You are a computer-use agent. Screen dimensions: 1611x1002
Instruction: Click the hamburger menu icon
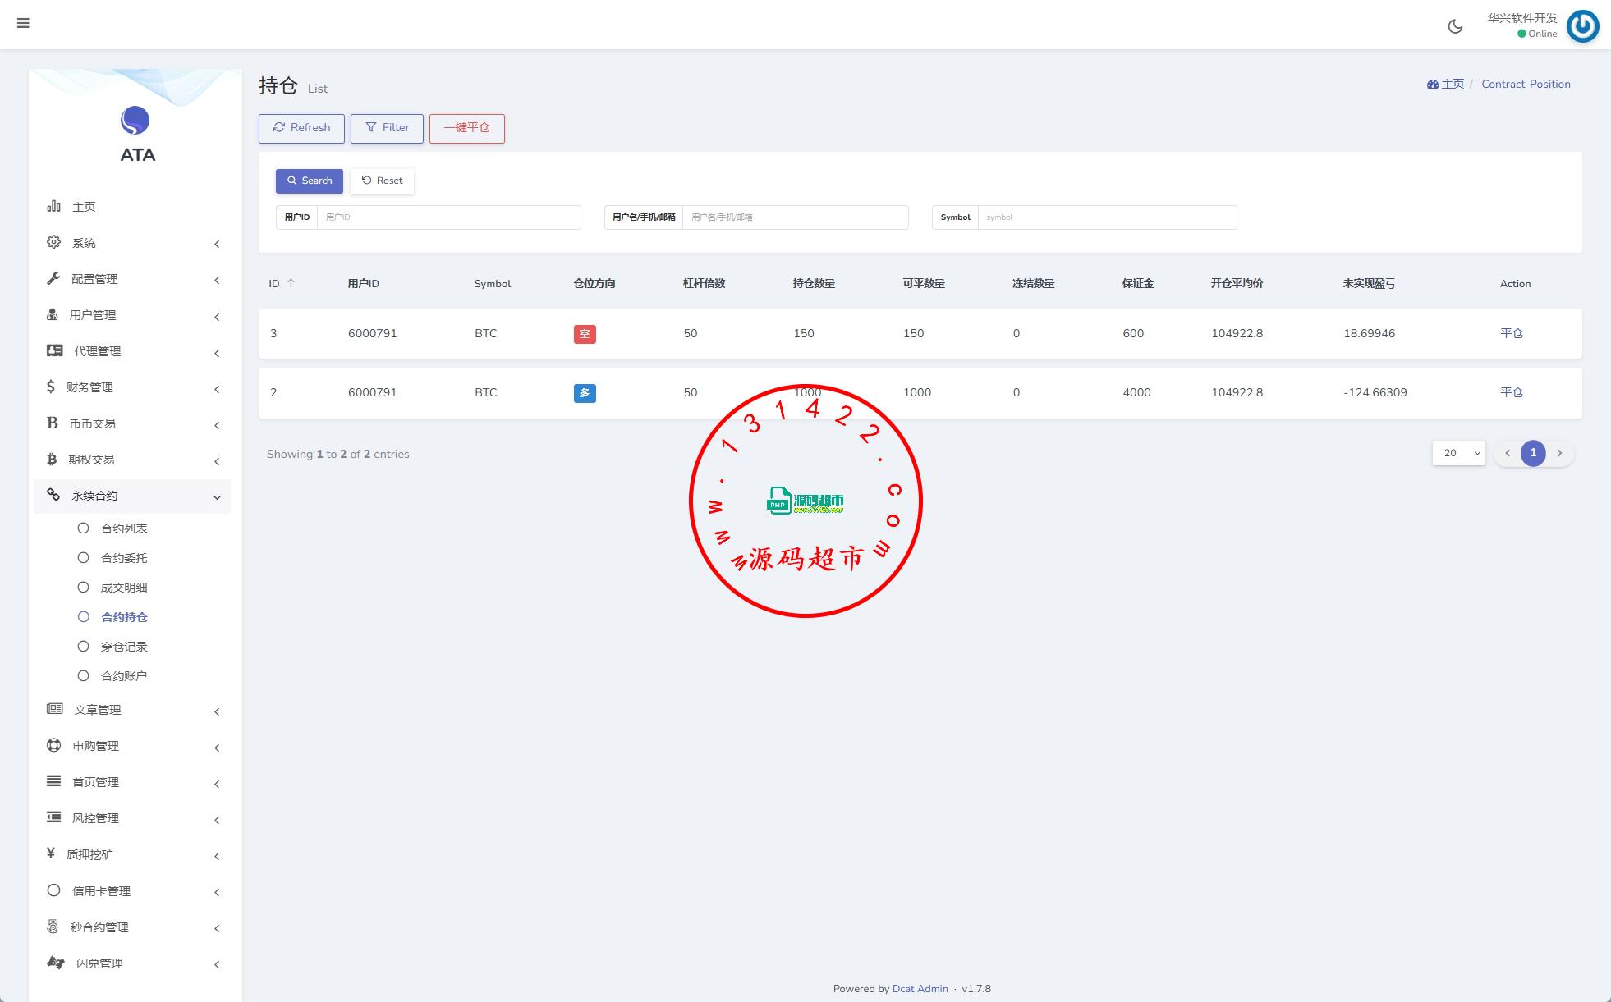pos(23,23)
